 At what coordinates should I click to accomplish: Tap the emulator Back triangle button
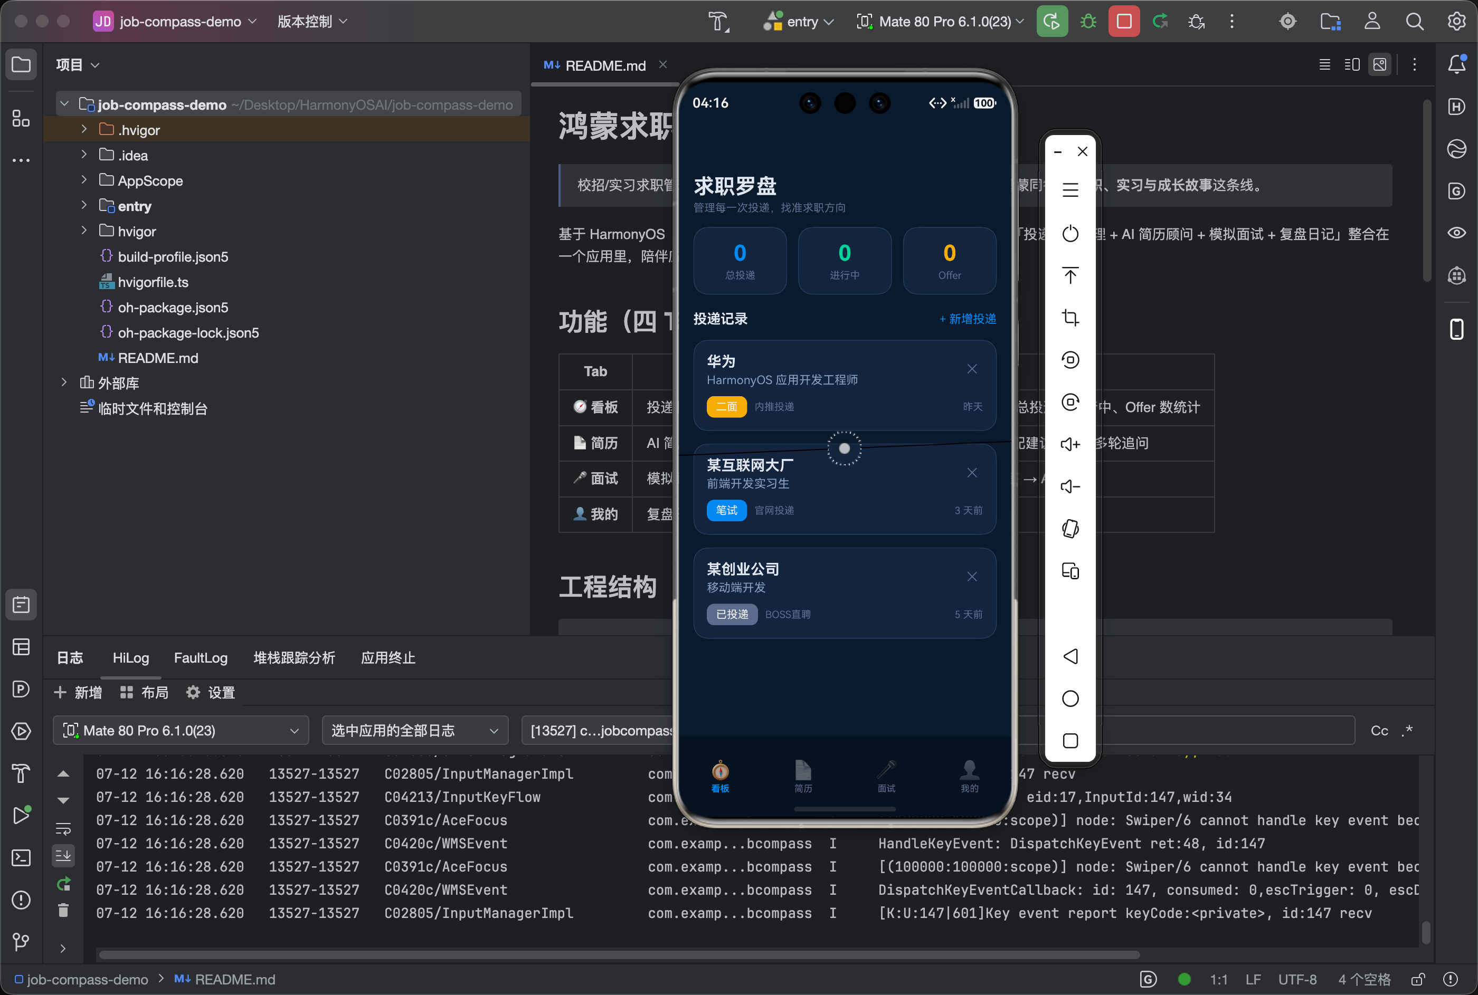pyautogui.click(x=1070, y=656)
